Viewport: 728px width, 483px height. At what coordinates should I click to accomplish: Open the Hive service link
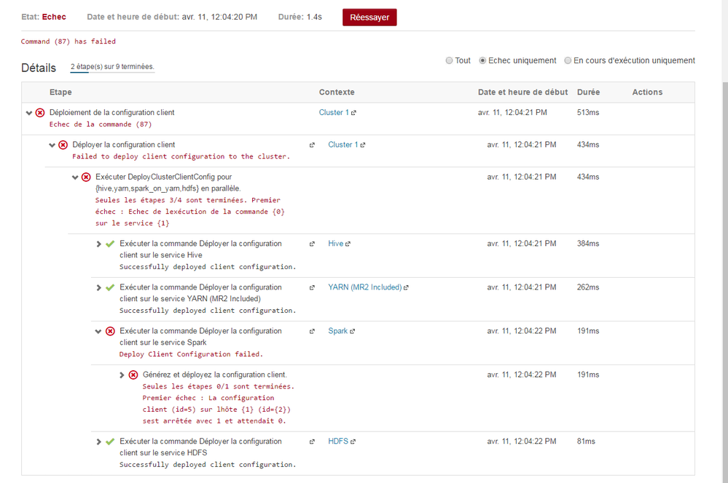point(335,244)
